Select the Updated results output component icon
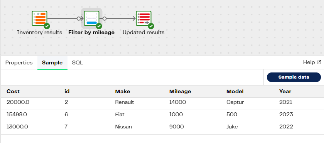The image size is (324, 143). coord(143,18)
